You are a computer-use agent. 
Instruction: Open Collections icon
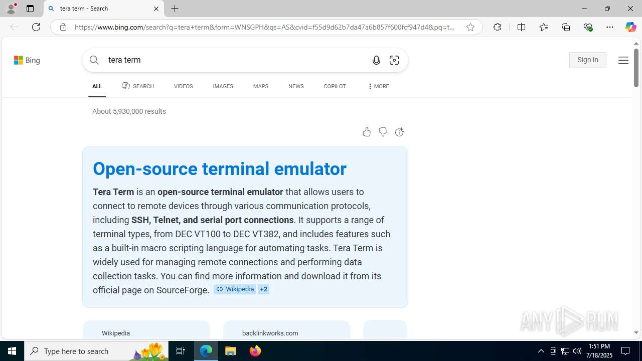coord(566,27)
